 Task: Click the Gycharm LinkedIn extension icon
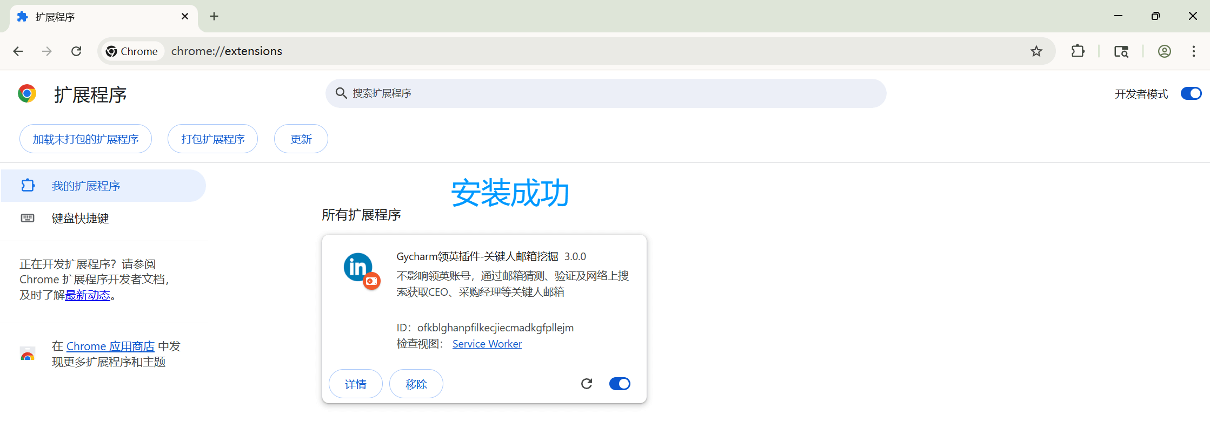tap(362, 270)
